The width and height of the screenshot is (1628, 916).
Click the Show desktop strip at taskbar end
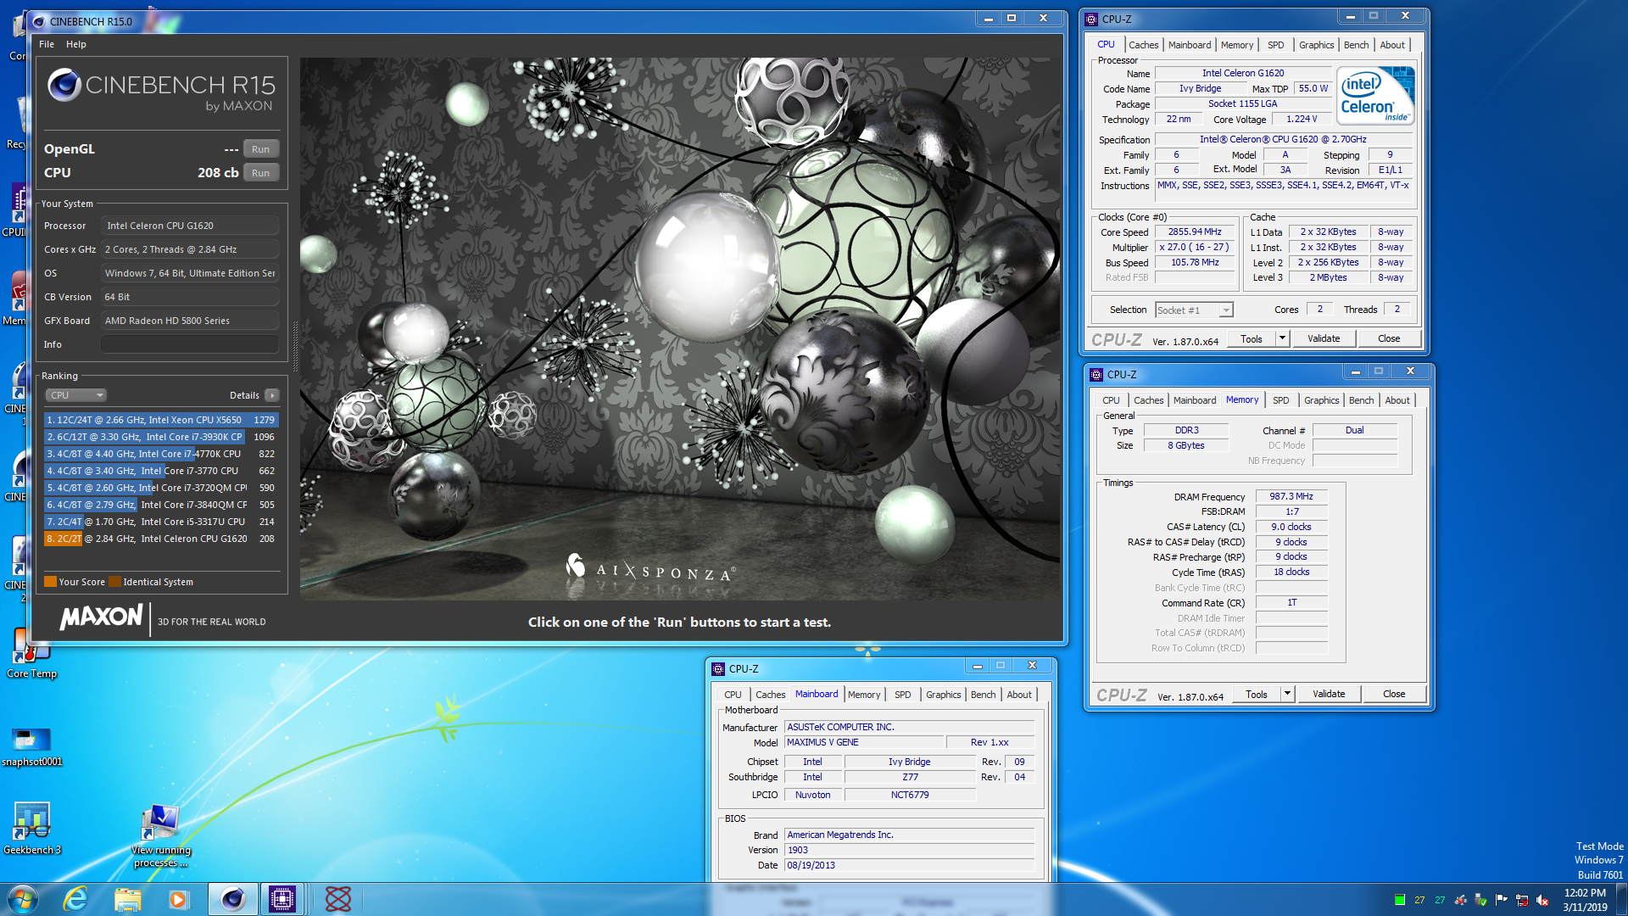1621,900
